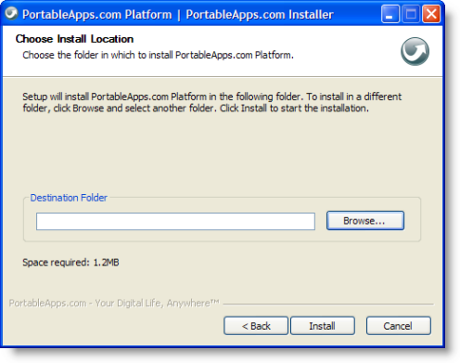This screenshot has width=460, height=363.
Task: Click the PortableApps logo in the header
Action: pyautogui.click(x=415, y=51)
